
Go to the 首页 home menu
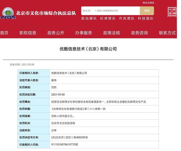pyautogui.click(x=4, y=33)
